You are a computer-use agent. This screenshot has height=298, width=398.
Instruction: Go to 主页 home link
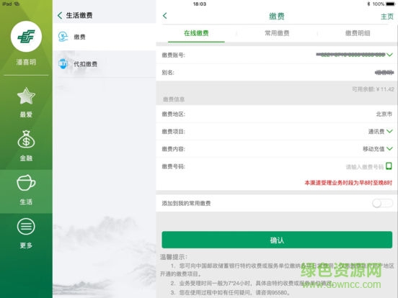[387, 17]
